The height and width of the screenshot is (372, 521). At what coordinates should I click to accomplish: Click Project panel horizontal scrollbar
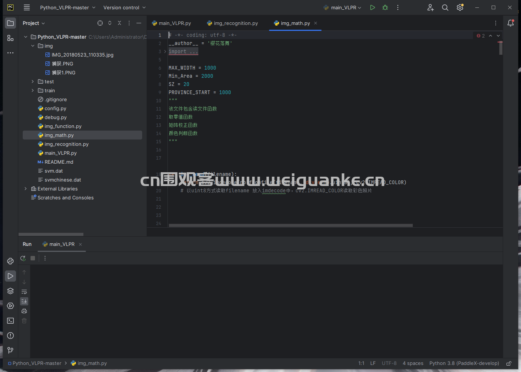click(x=51, y=234)
